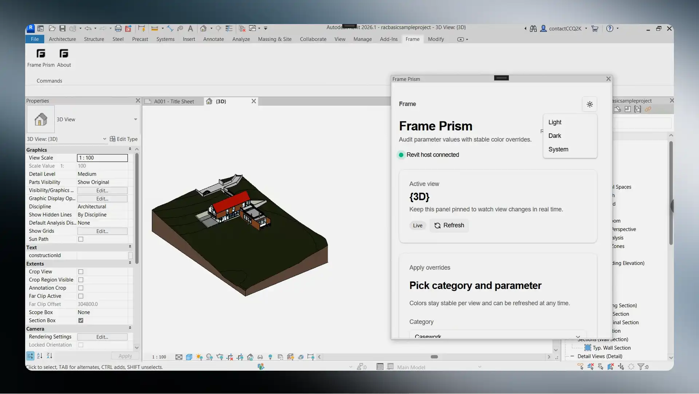Open the 3D View properties filter dropdown arrow

click(105, 139)
